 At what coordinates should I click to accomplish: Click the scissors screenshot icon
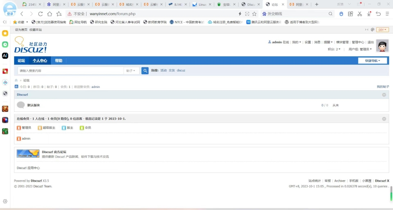360,14
